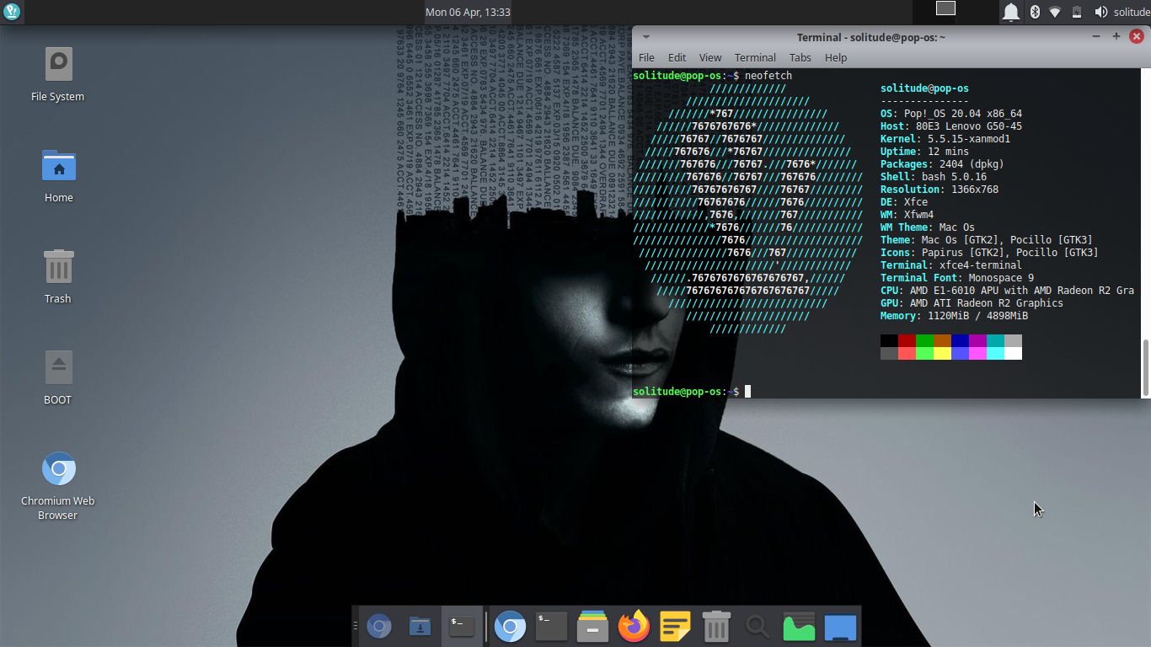Open the Tabs menu in the terminal

click(x=800, y=57)
